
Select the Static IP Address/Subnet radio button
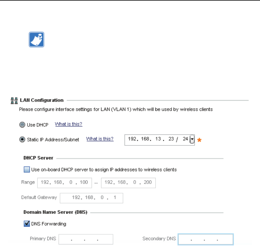[x=22, y=139]
